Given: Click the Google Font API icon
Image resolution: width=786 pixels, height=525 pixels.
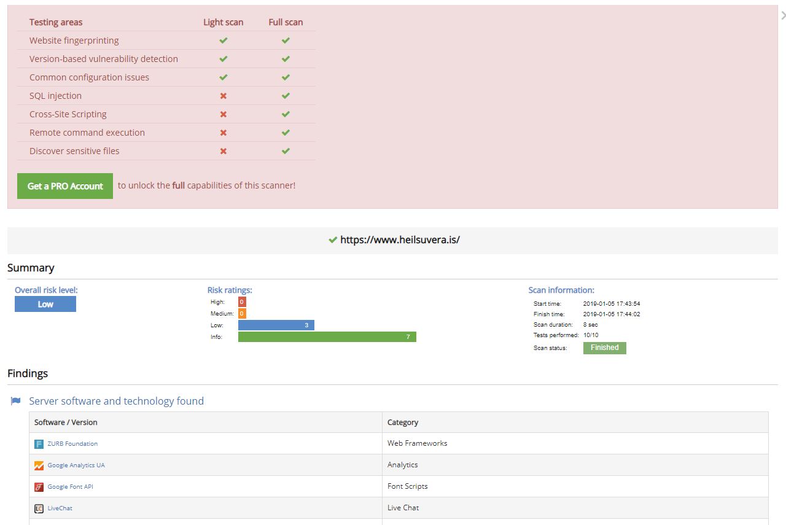Looking at the screenshot, I should click(39, 487).
